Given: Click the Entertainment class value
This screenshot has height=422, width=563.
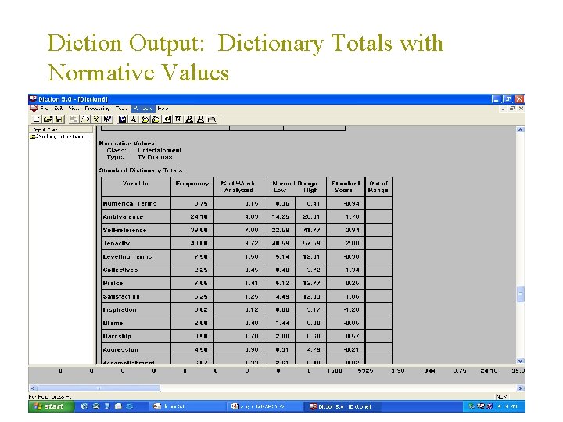Looking at the screenshot, I should pos(160,150).
